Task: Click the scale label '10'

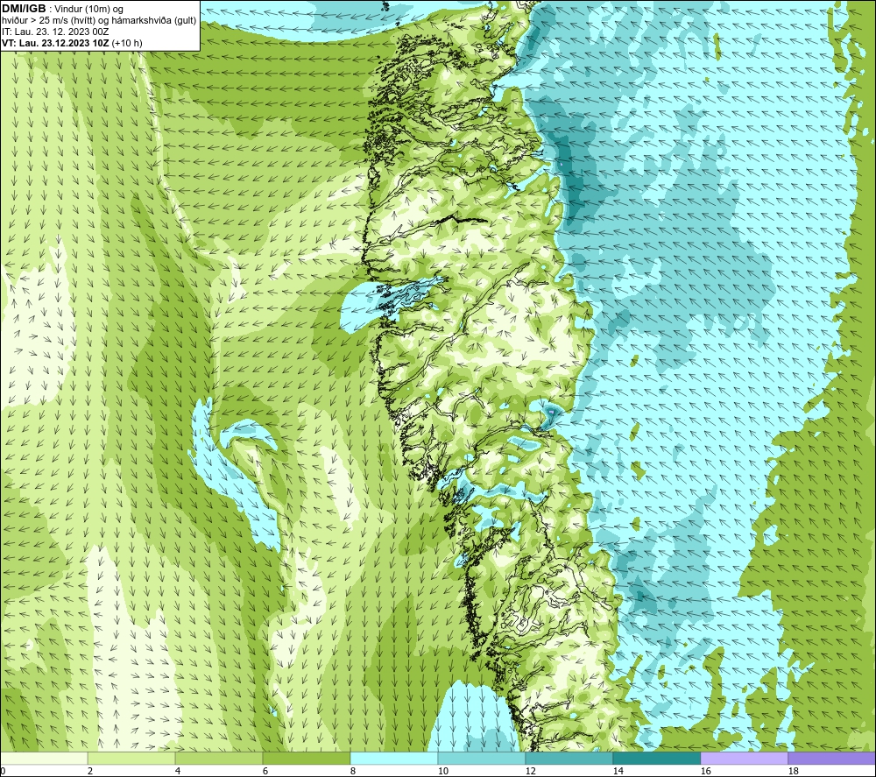Action: (x=442, y=772)
